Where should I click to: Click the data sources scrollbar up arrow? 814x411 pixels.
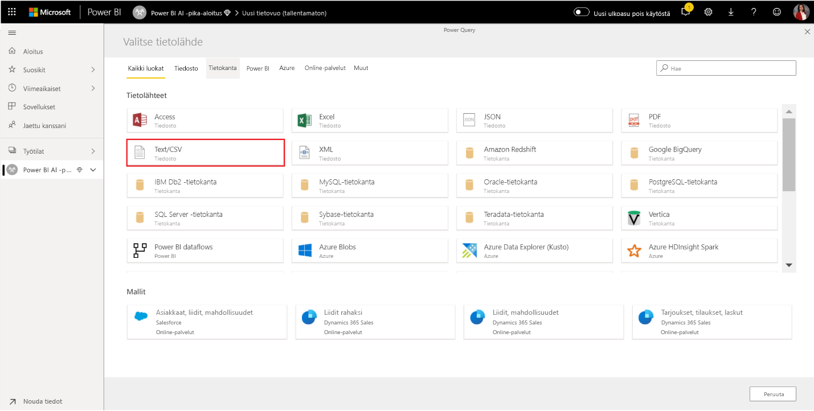(x=789, y=110)
